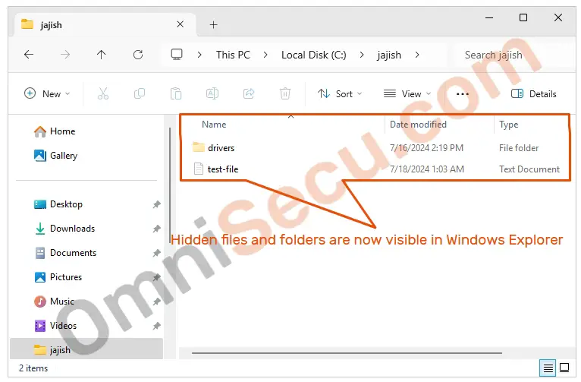Unpin Documents using its pin icon
581x382 pixels.
tap(157, 253)
